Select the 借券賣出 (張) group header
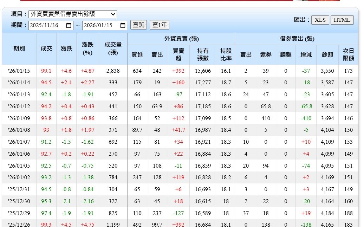 pos(297,39)
